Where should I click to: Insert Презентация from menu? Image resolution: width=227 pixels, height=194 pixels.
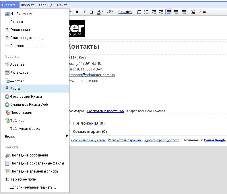click(35, 112)
